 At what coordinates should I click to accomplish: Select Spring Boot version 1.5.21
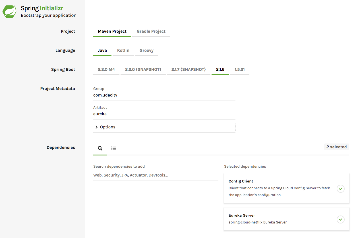240,69
